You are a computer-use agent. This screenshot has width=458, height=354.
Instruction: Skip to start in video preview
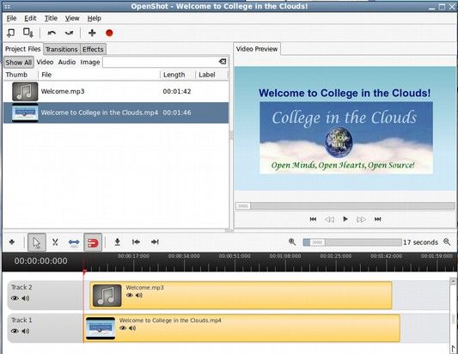click(x=313, y=219)
